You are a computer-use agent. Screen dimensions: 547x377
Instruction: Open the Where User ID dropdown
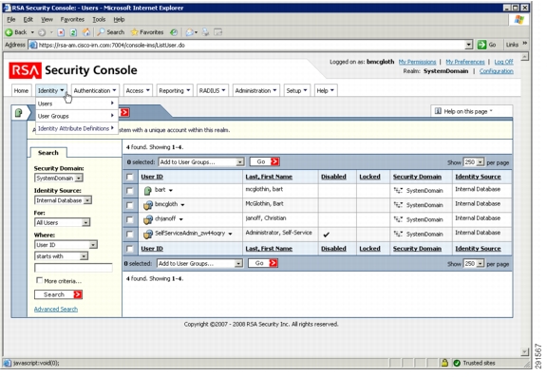point(66,245)
